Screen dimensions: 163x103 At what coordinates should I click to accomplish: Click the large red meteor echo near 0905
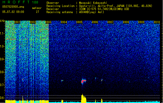[83, 81]
